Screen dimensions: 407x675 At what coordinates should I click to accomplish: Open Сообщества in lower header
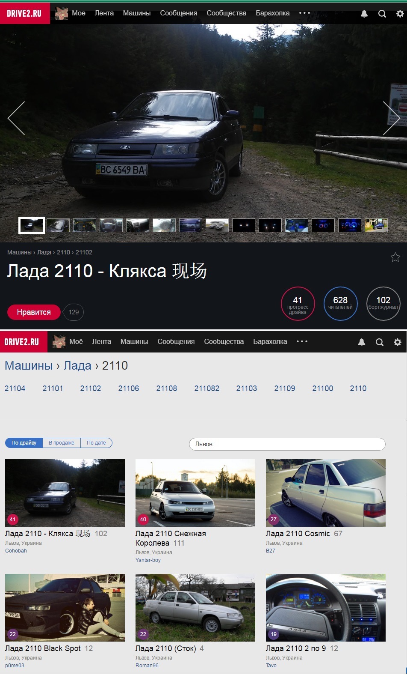tap(224, 341)
